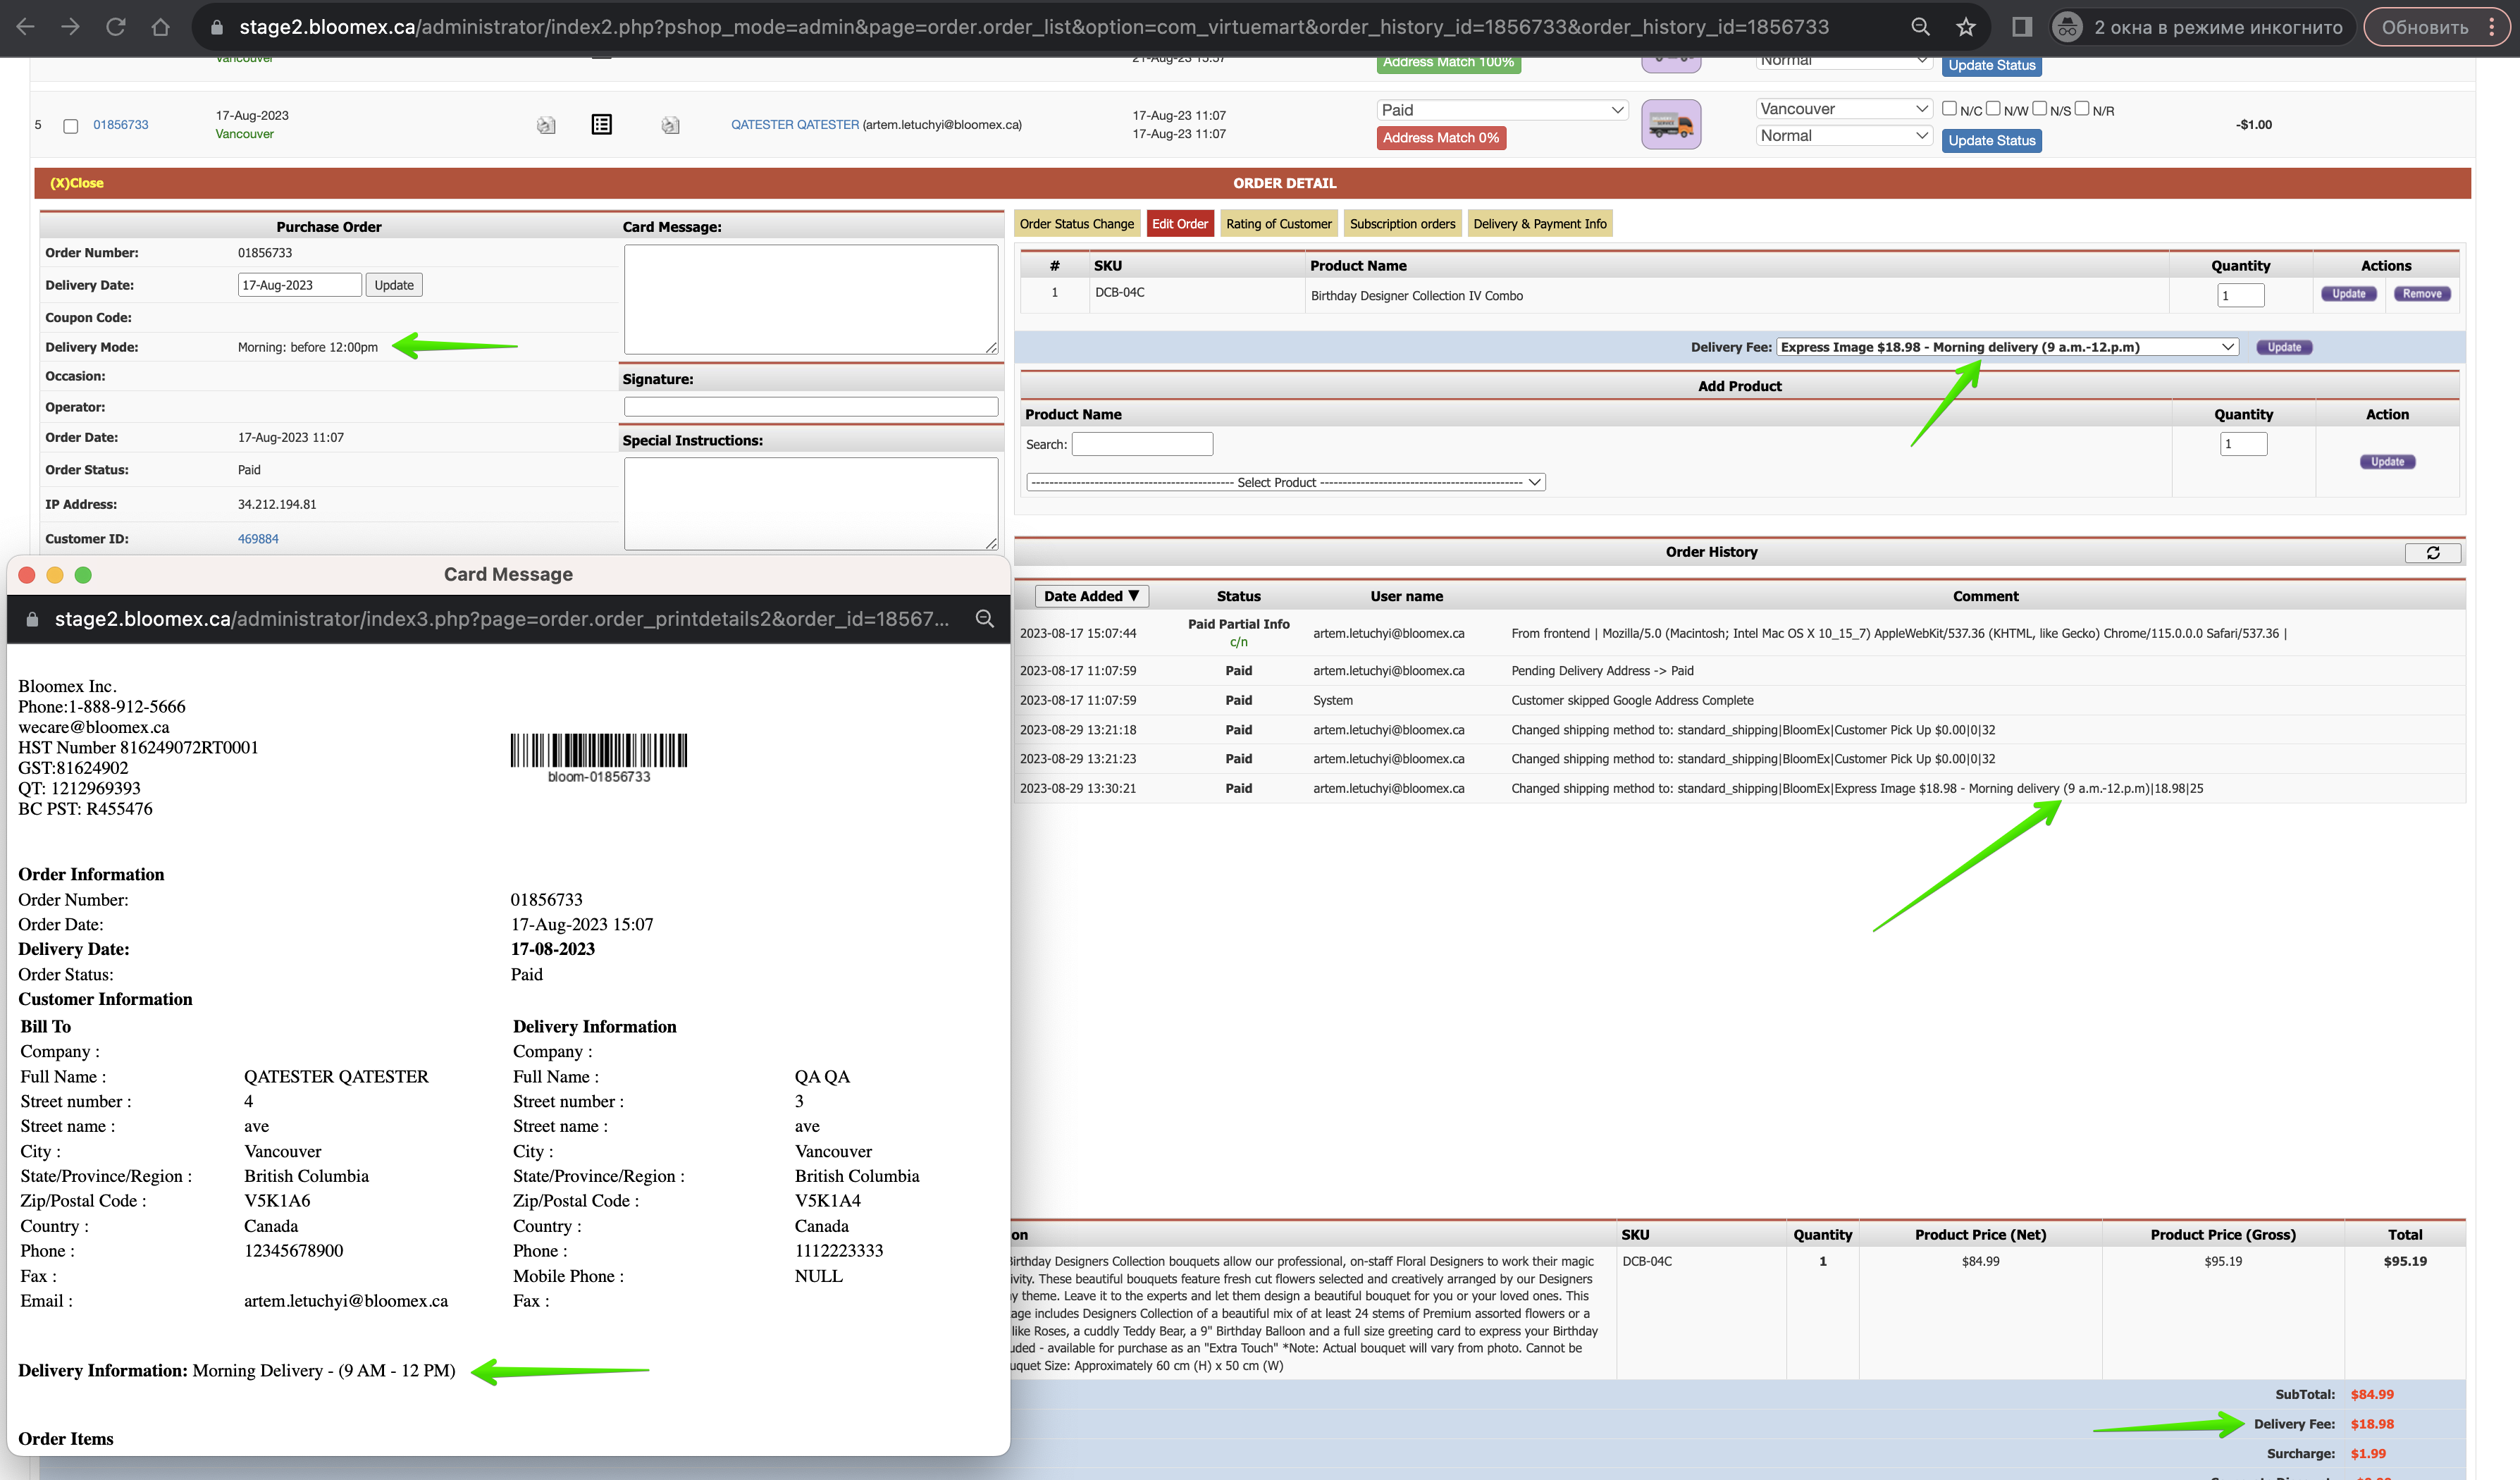Open Rating of Customer tab
This screenshot has width=2520, height=1480.
pyautogui.click(x=1278, y=224)
